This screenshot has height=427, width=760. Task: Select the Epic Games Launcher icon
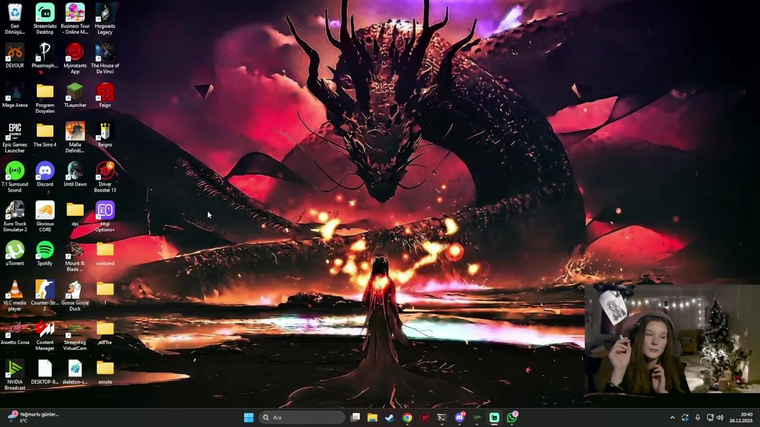(15, 138)
